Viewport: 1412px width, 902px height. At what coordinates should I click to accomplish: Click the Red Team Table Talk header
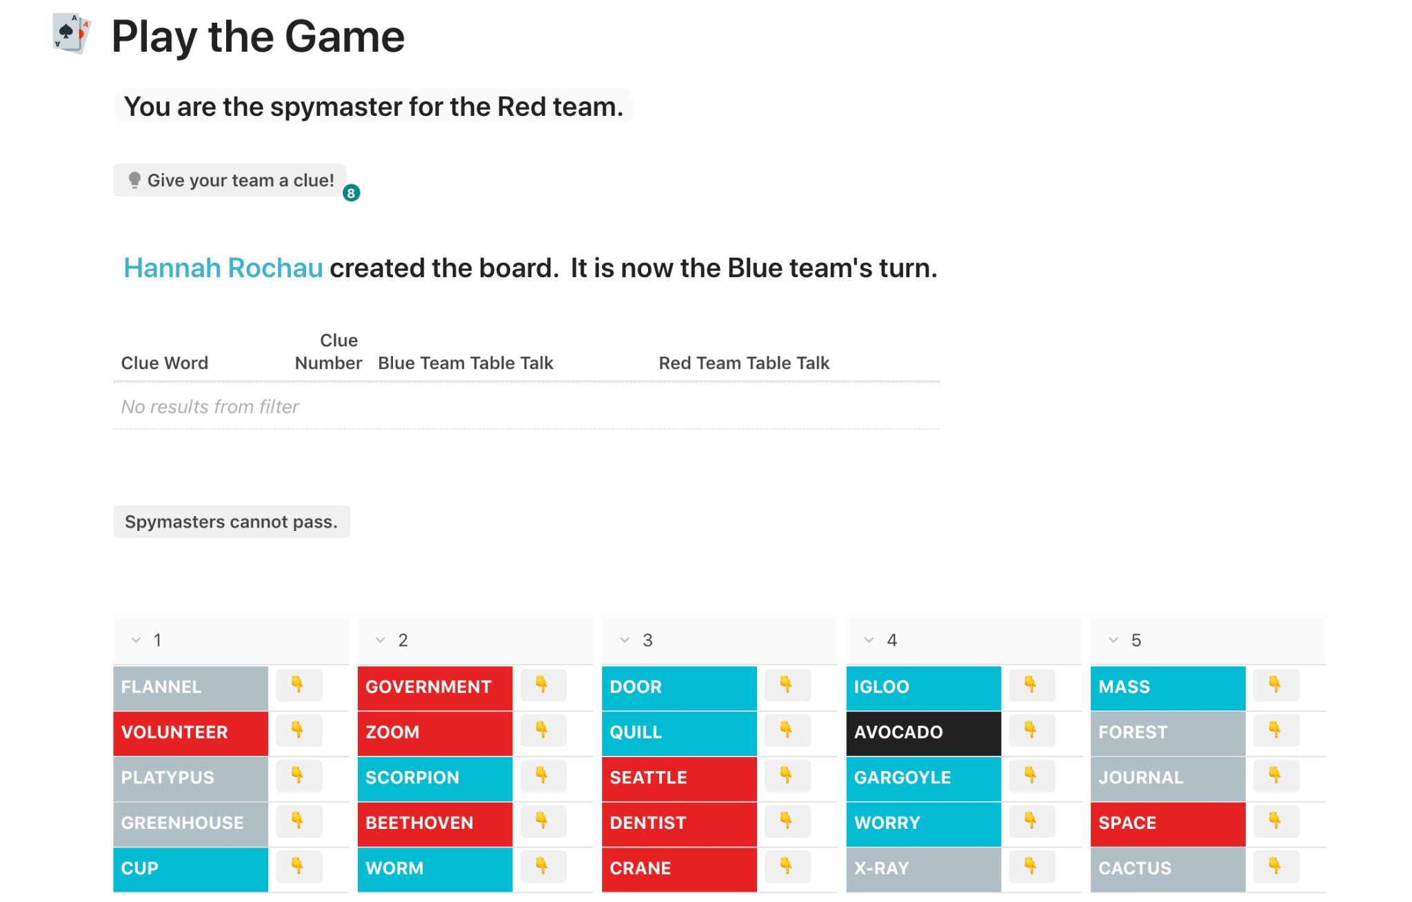pyautogui.click(x=744, y=363)
